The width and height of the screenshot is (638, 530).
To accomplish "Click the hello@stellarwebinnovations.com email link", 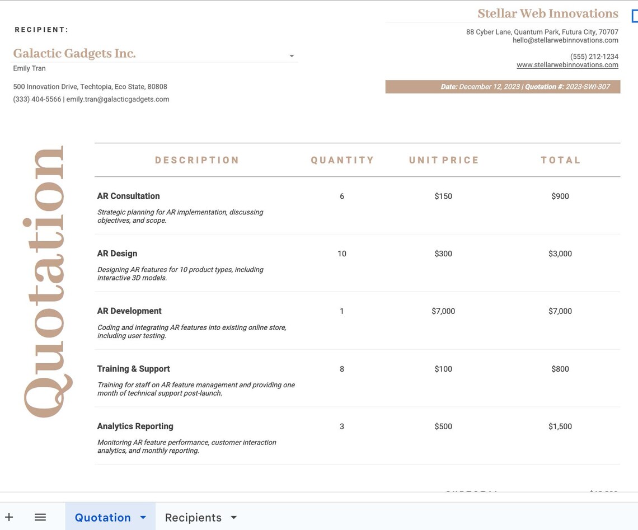I will coord(565,40).
